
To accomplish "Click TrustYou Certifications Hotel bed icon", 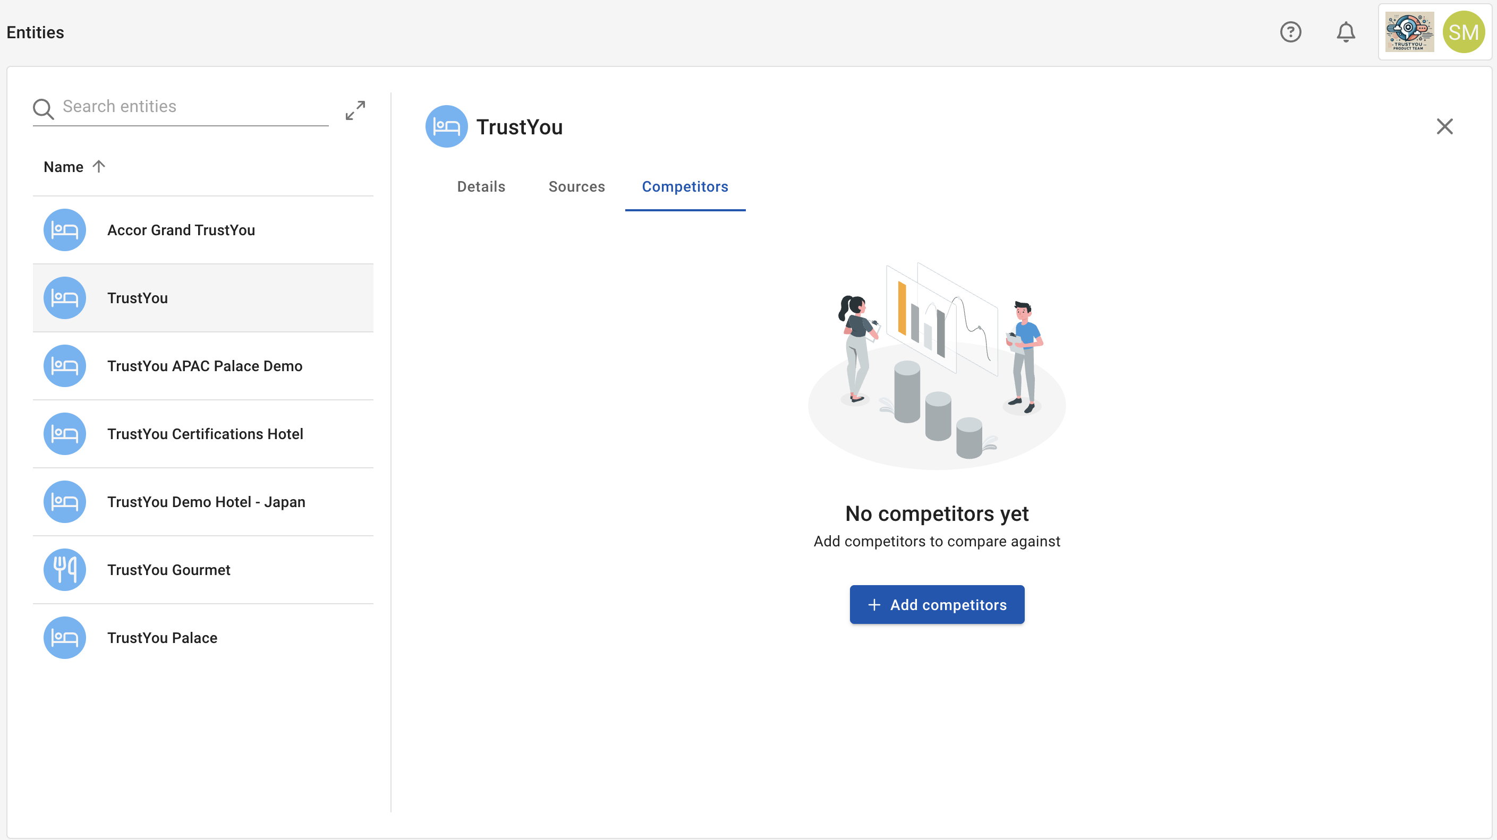I will point(64,434).
